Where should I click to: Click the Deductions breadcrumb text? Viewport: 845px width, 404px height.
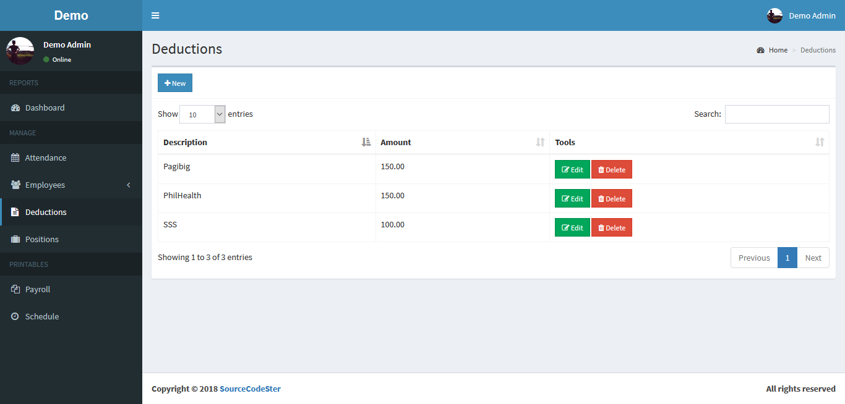pyautogui.click(x=818, y=50)
